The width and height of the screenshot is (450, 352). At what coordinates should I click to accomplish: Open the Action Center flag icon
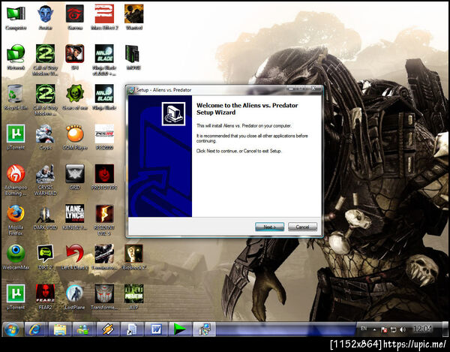(x=384, y=329)
